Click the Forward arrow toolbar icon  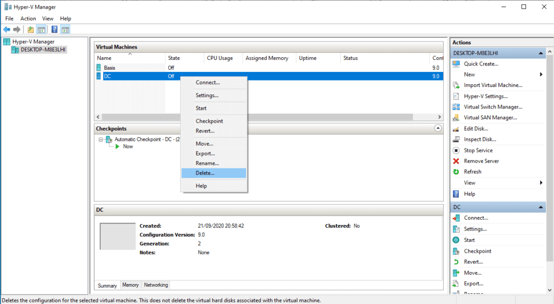(17, 30)
